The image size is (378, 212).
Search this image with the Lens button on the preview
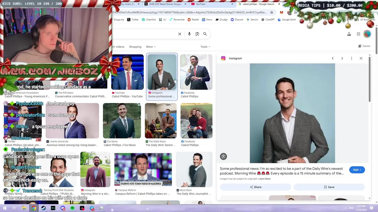point(224,157)
